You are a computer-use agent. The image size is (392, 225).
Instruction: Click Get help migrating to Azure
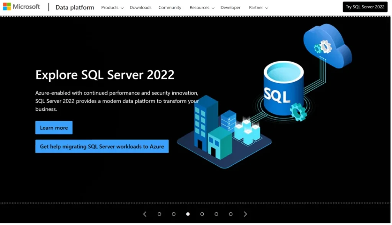pyautogui.click(x=102, y=146)
